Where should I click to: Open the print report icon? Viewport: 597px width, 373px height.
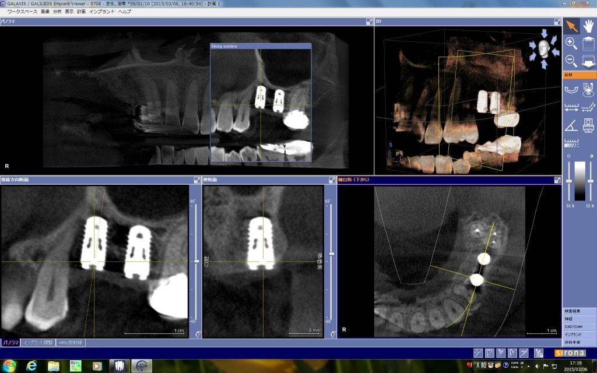(x=589, y=125)
